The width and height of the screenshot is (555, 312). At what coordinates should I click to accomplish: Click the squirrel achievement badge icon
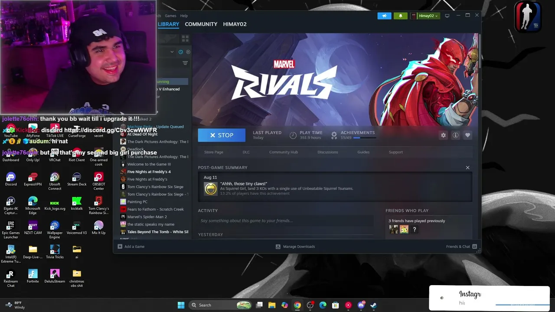tap(211, 189)
